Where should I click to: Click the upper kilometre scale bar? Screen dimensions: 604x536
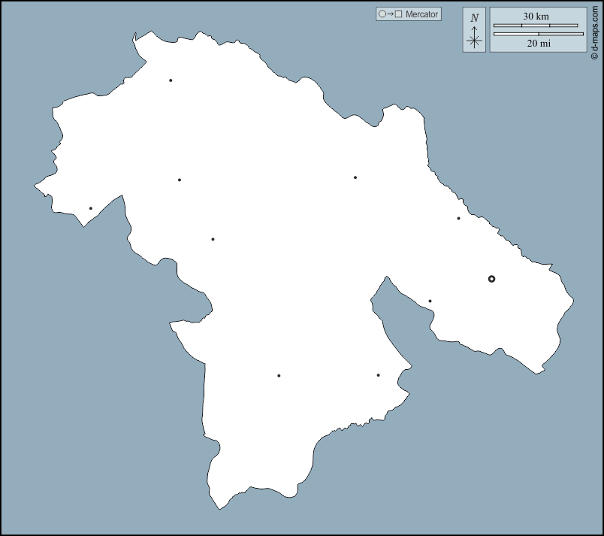click(536, 26)
